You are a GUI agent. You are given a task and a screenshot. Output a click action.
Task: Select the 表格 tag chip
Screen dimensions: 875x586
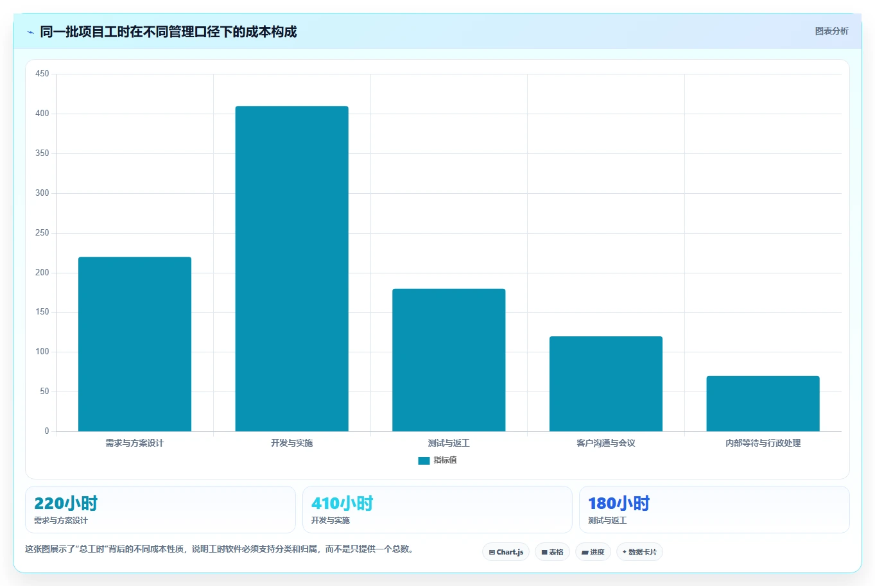point(552,552)
